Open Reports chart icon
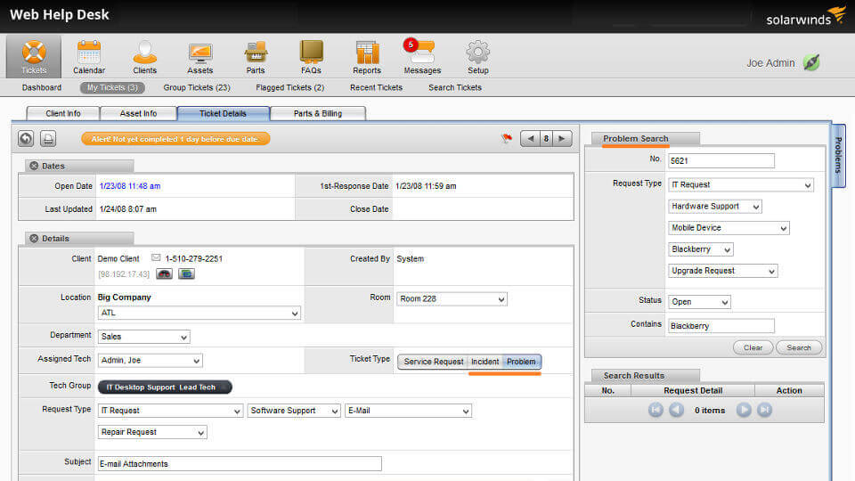855x481 pixels. coord(367,53)
